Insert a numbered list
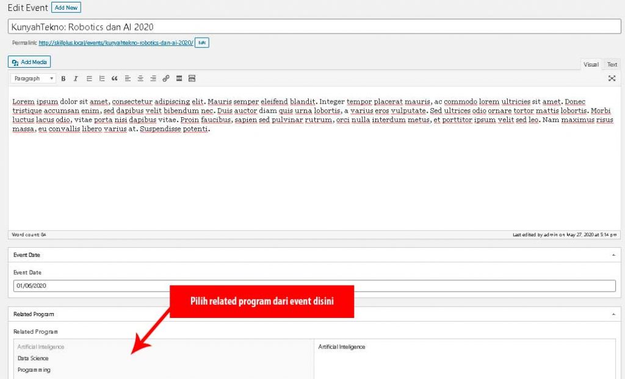 (x=102, y=79)
